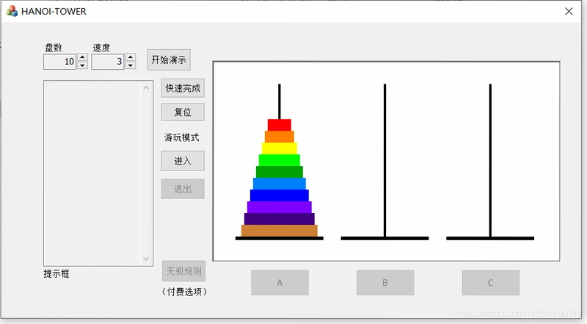Click inside the 盘数 number field
This screenshot has height=324, width=587.
(x=60, y=62)
